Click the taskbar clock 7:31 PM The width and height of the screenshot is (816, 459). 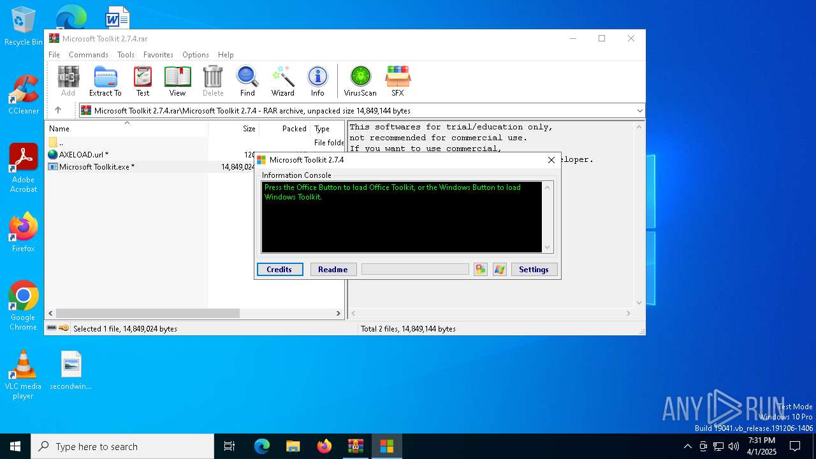pyautogui.click(x=762, y=446)
